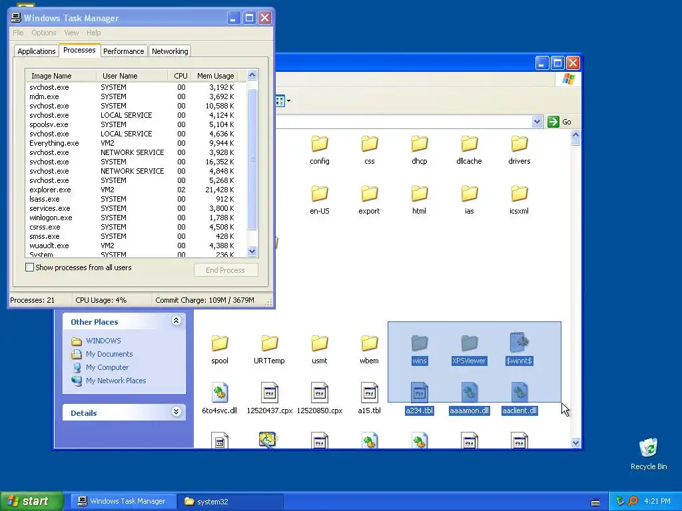Sort by the User Name column header
Viewport: 682px width, 511px height.
[132, 76]
